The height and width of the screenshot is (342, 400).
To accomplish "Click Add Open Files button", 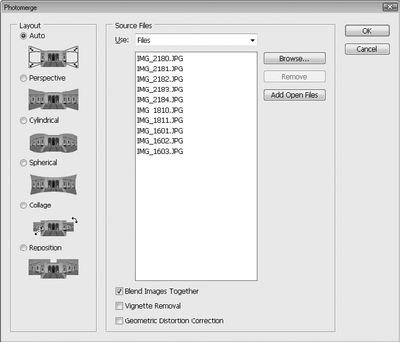I will click(295, 95).
